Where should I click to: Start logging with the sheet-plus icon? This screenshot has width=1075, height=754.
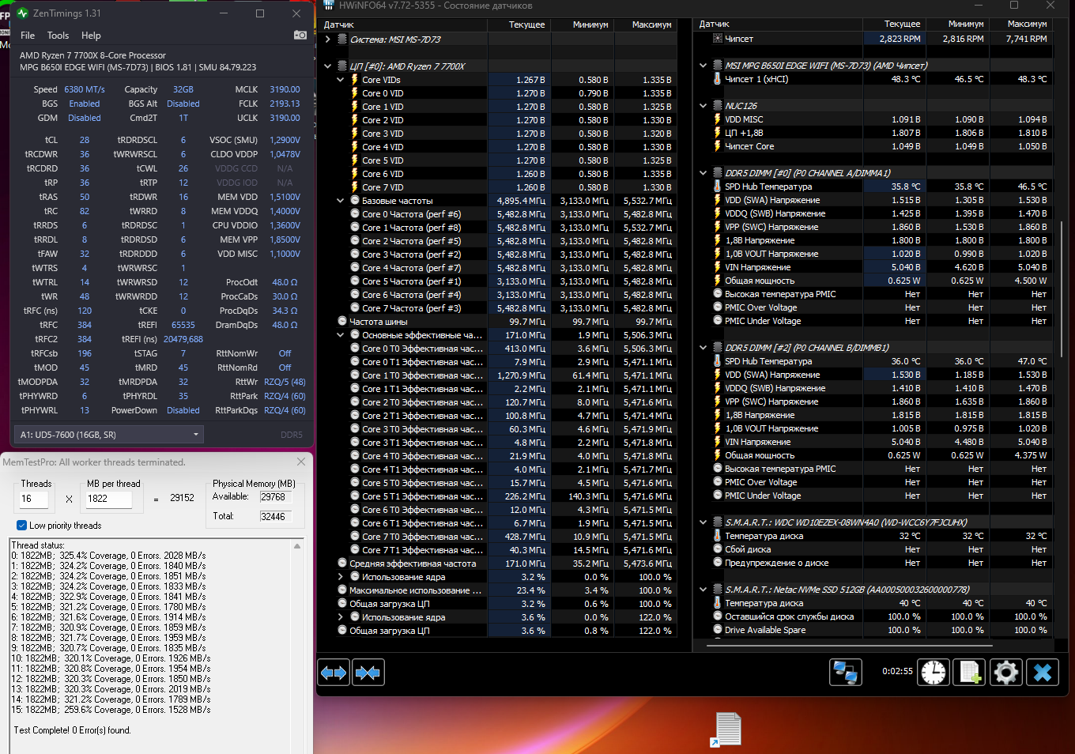click(x=969, y=673)
